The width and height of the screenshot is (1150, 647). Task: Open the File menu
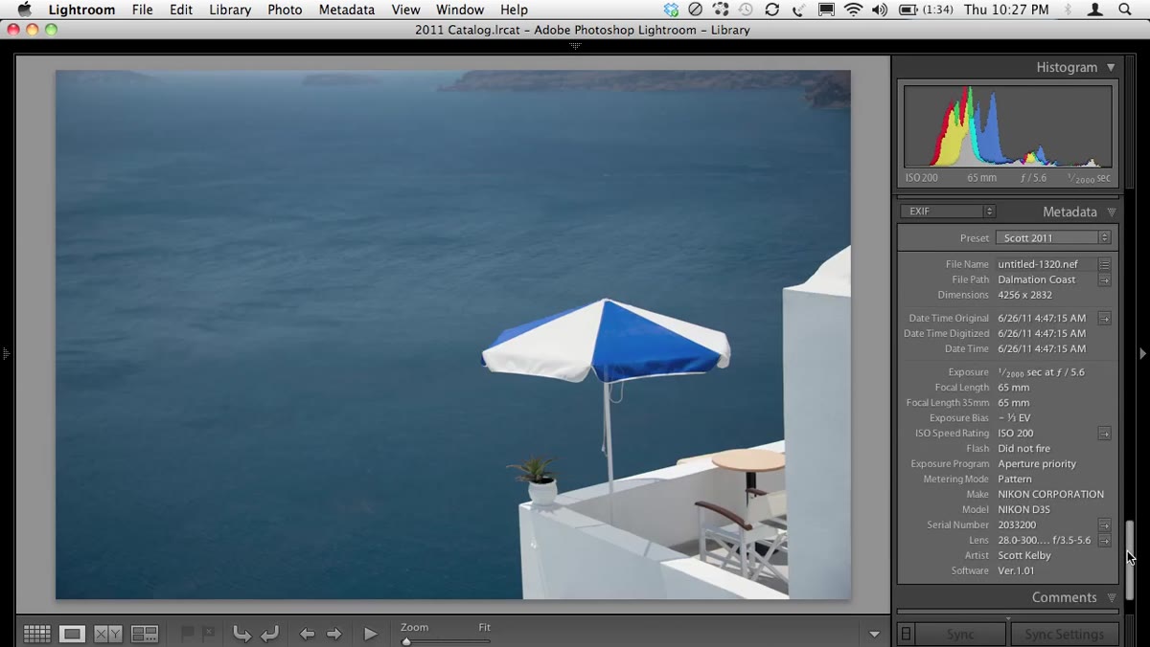pos(142,10)
